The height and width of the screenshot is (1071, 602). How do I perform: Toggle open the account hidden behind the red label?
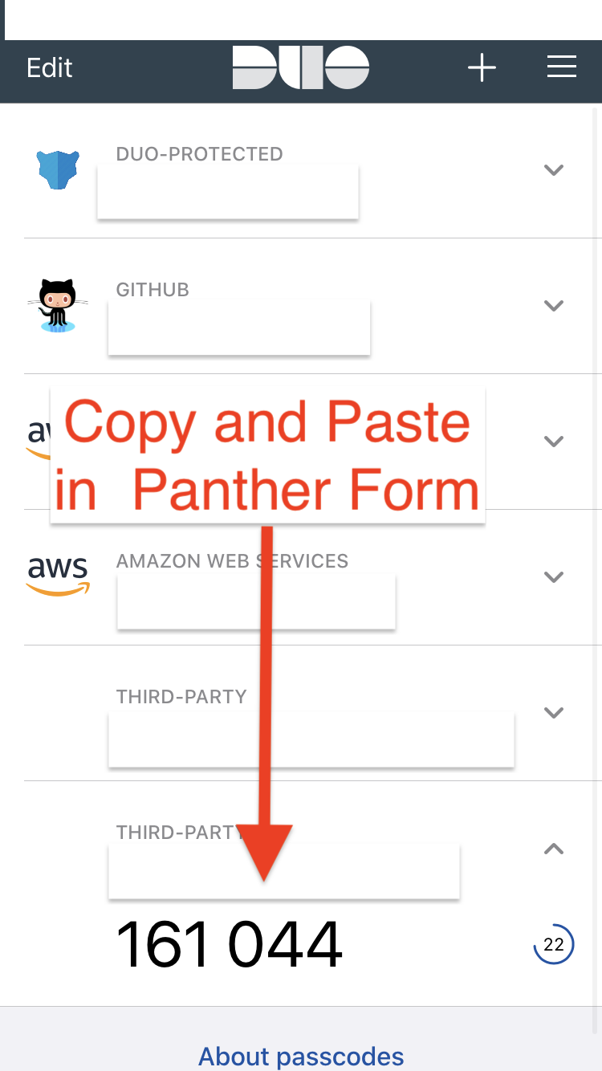coord(554,440)
